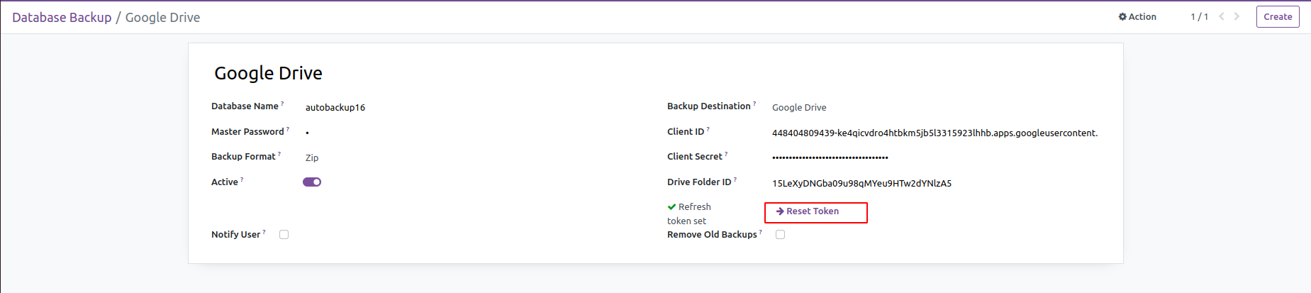Click help mark beside Backup Destination
This screenshot has width=1311, height=293.
coord(754,104)
